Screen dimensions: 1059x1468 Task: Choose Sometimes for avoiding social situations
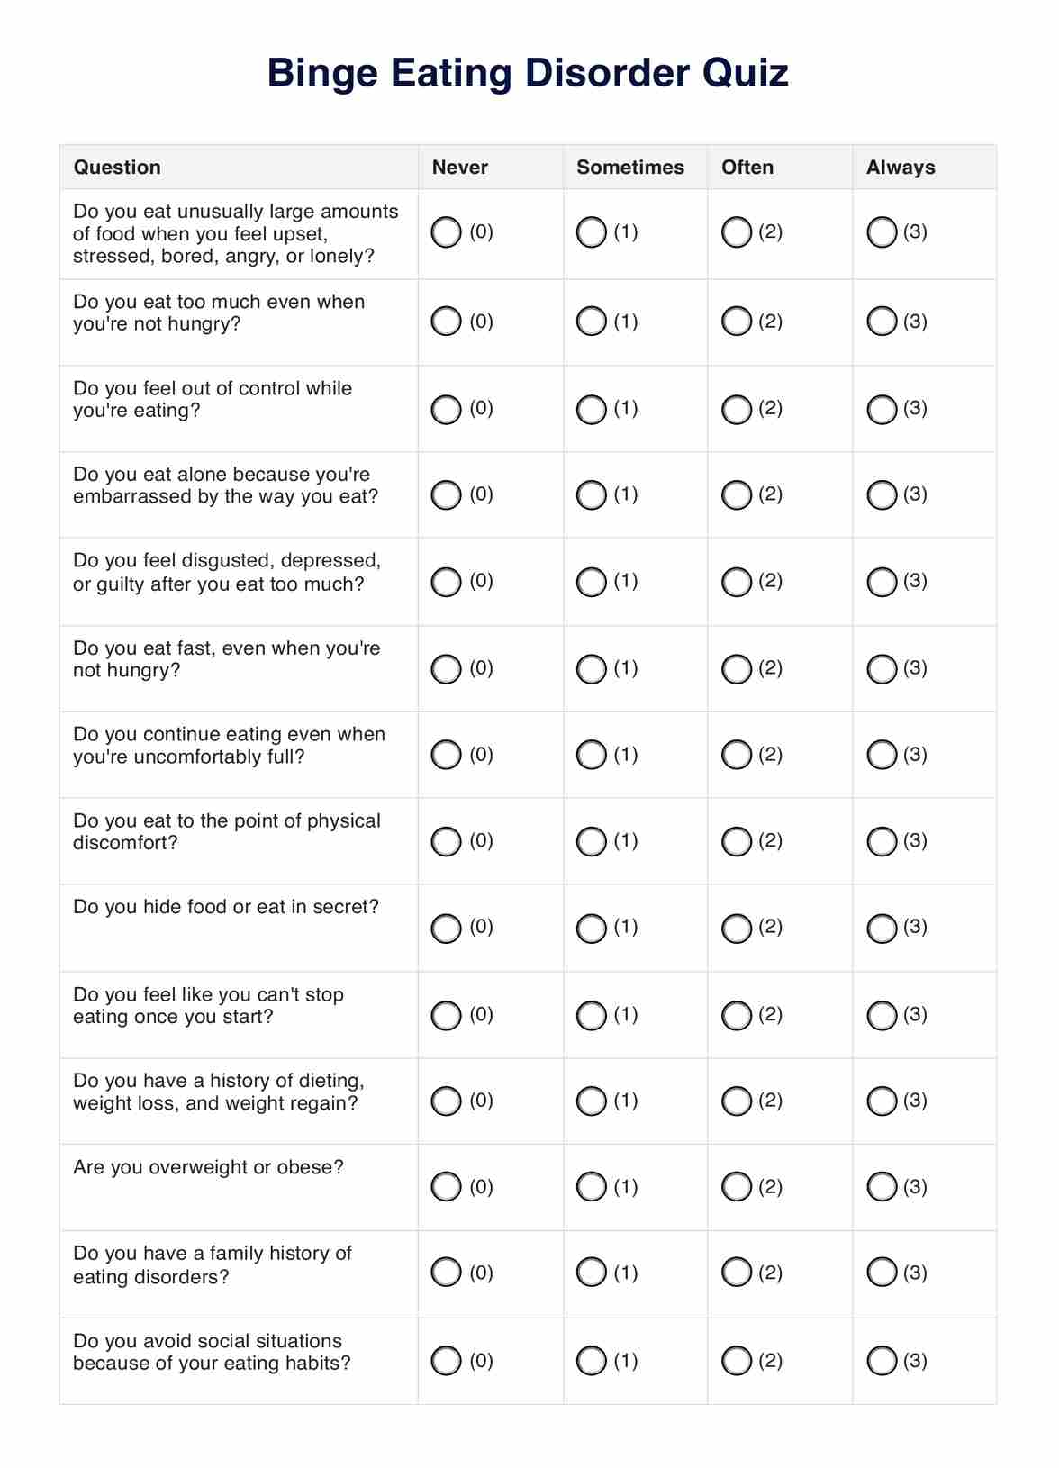pos(591,1360)
